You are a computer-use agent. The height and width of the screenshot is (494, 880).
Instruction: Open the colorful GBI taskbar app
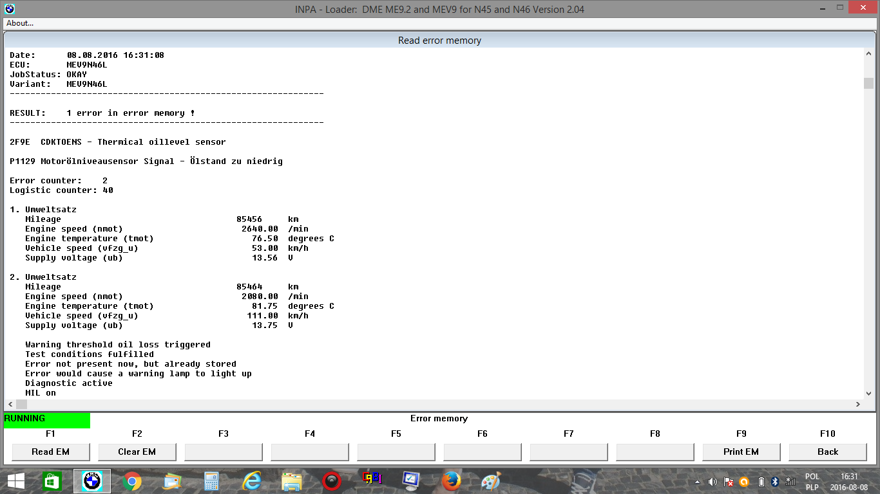tap(372, 478)
